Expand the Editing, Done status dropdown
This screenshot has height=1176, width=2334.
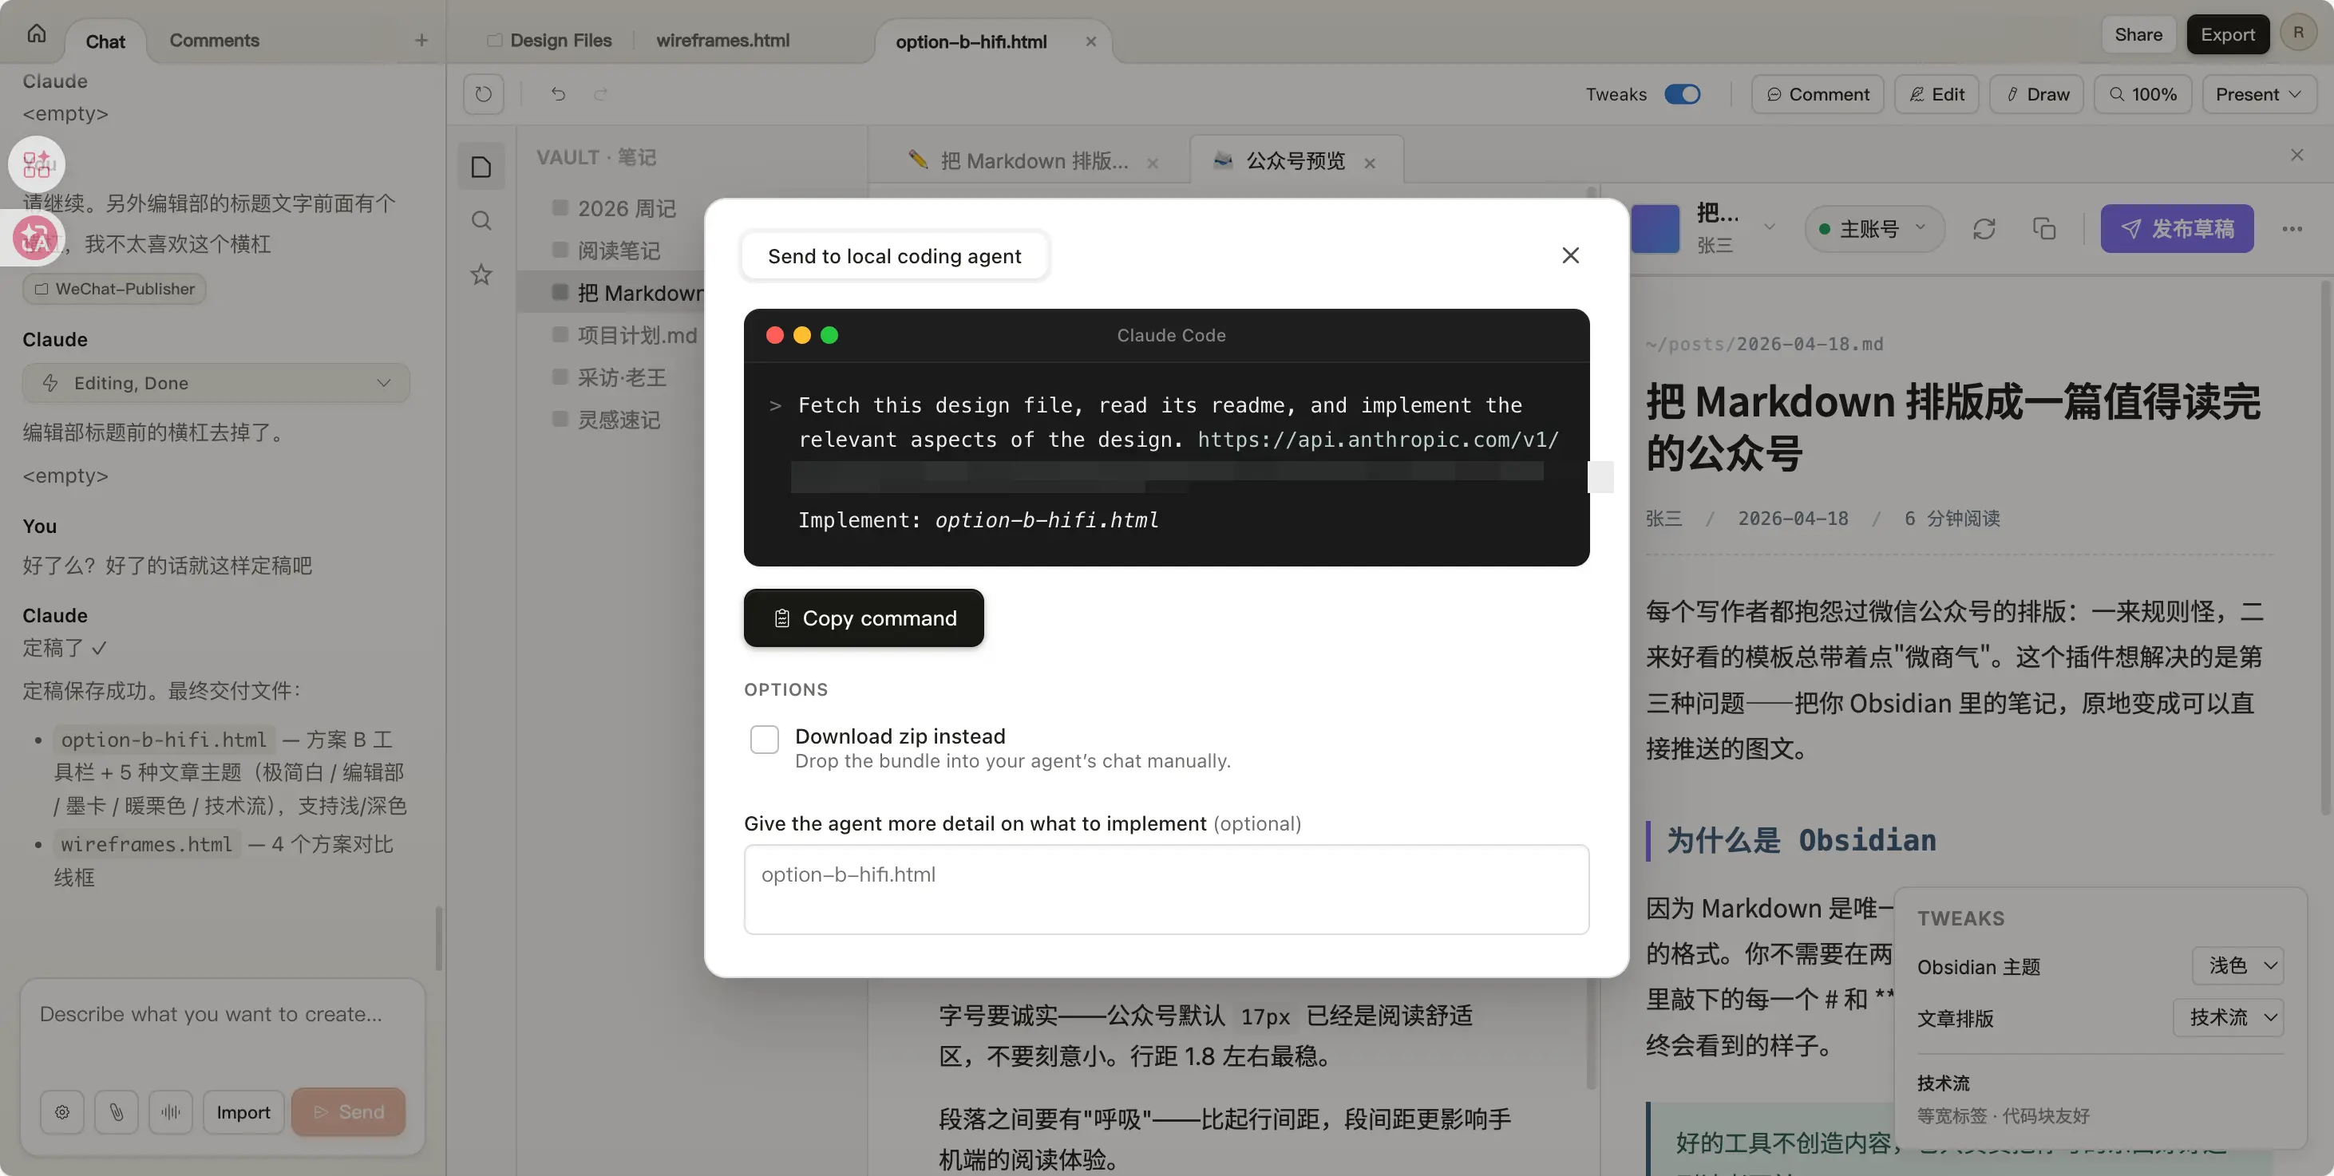[216, 383]
